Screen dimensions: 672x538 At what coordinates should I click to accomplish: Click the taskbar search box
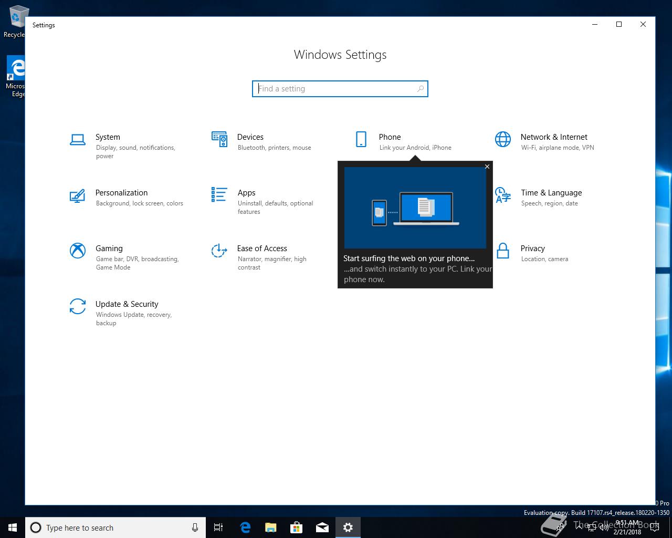[110, 527]
